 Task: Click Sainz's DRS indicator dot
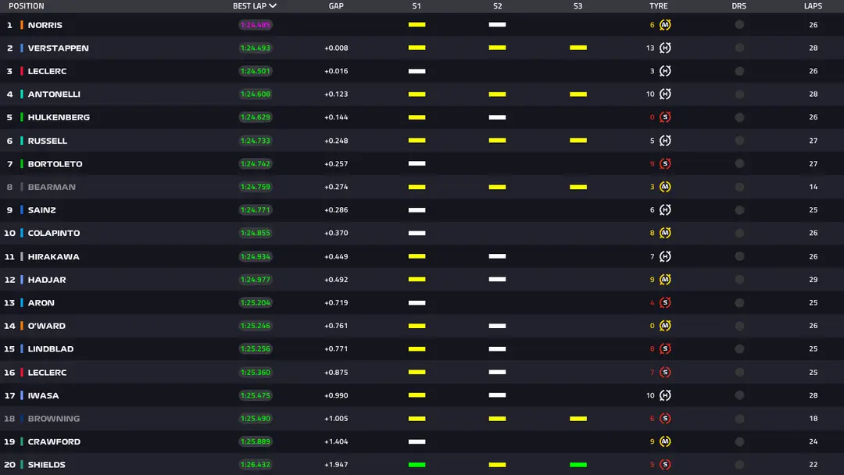coord(739,210)
